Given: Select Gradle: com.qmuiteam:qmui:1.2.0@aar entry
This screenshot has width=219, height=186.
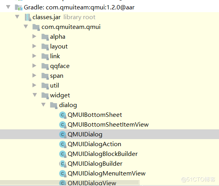Looking at the screenshot, I should click(79, 7).
